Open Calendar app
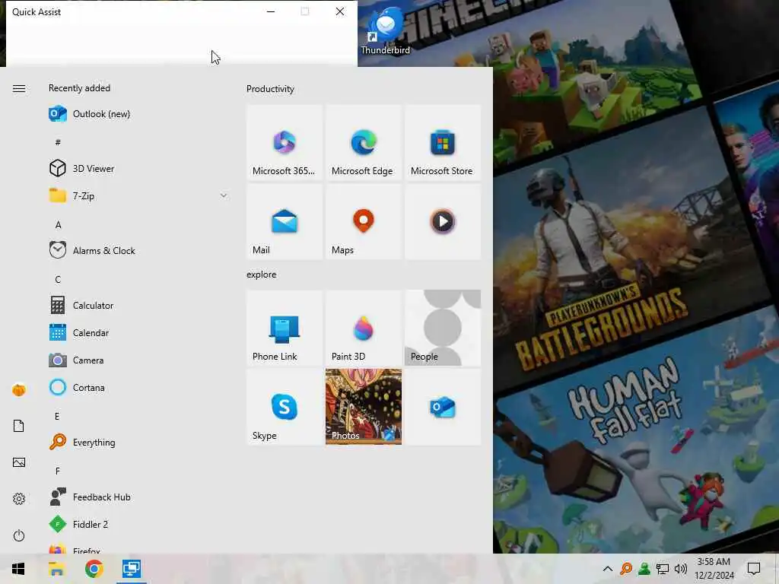 [x=139, y=332]
